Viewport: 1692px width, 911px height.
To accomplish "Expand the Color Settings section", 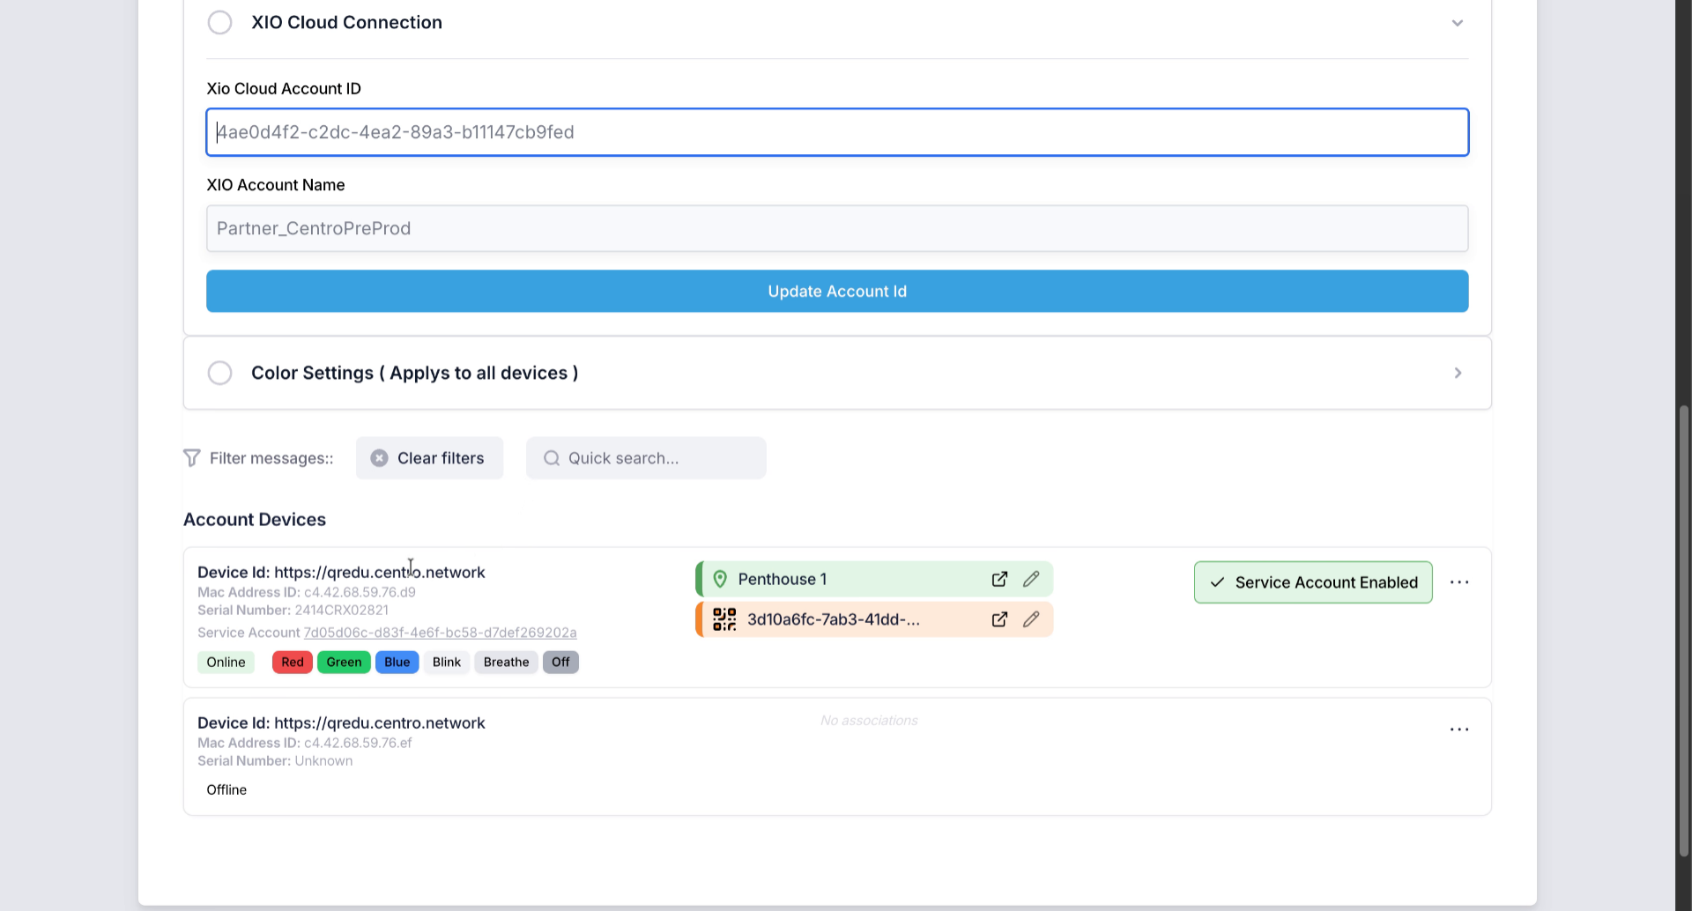I will tap(1458, 373).
